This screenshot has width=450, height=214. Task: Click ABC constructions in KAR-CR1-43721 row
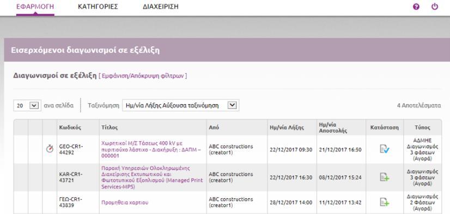click(231, 177)
